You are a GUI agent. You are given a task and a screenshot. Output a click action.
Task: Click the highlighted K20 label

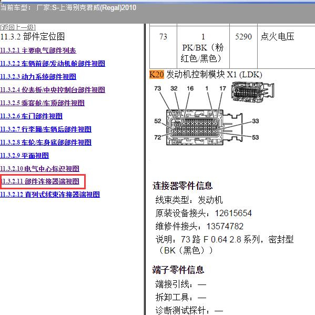[157, 75]
